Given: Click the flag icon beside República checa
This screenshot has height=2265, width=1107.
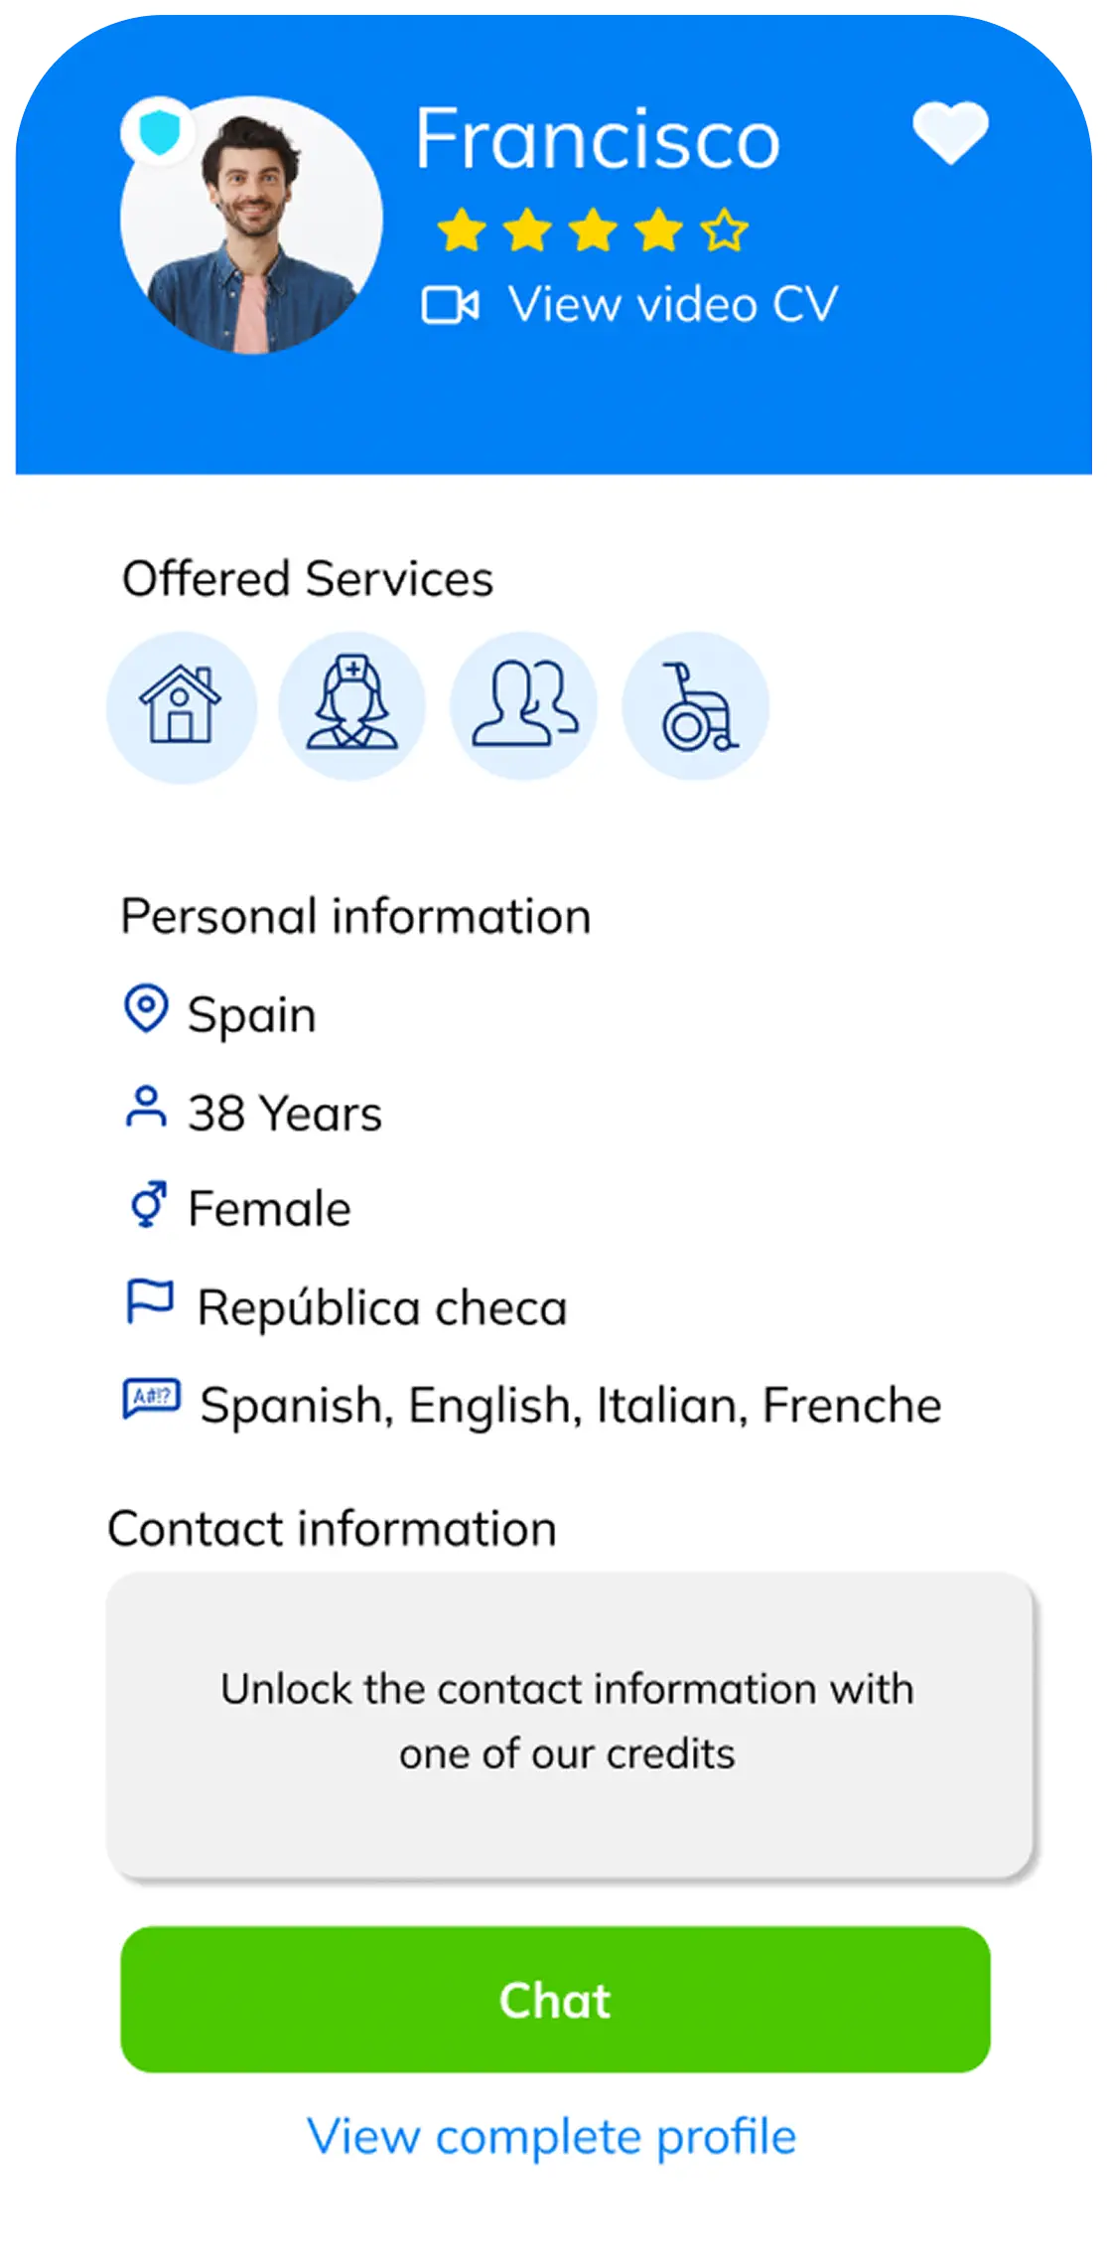Looking at the screenshot, I should click(149, 1301).
